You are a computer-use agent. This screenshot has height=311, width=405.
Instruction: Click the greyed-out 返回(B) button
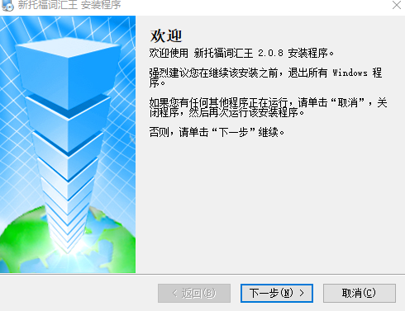coord(194,293)
